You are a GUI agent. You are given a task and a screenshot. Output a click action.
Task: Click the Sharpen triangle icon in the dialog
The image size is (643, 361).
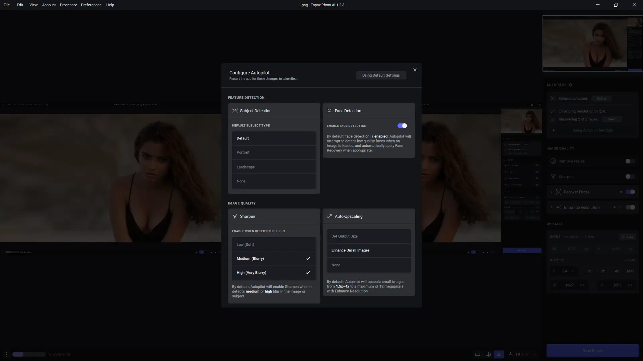coord(235,216)
